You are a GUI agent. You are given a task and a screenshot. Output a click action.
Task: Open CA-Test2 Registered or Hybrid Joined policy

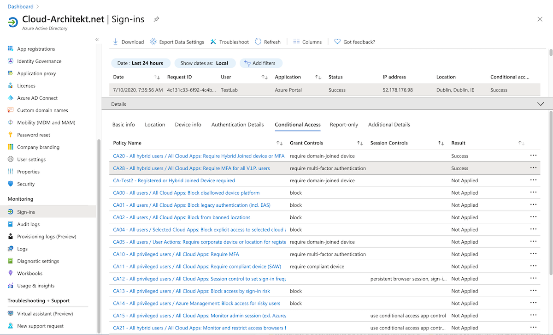click(x=174, y=180)
